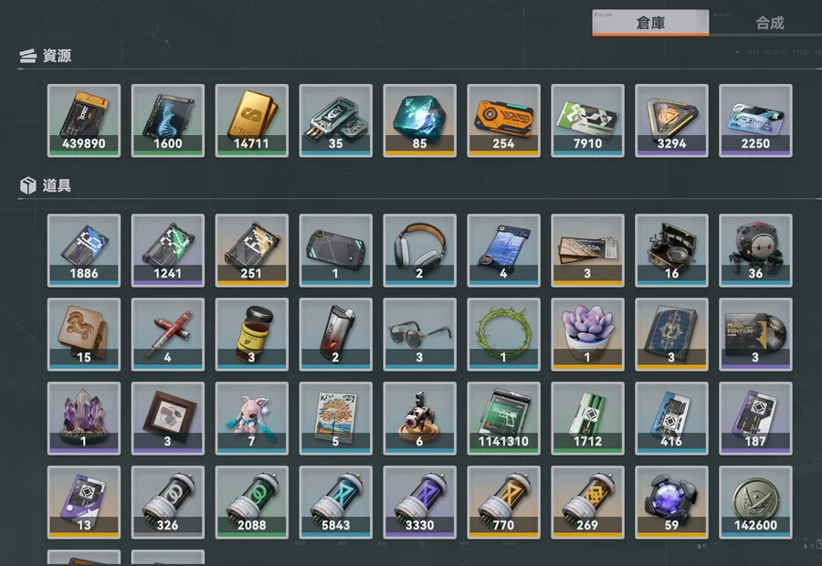
Task: Click the silver coin item showing 142600
Action: 755,502
